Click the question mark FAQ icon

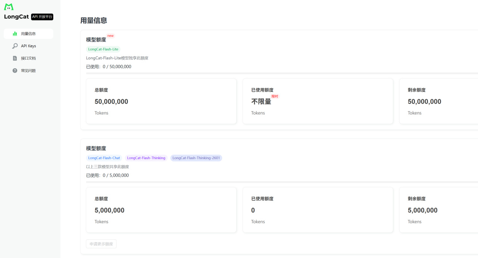[x=15, y=71]
